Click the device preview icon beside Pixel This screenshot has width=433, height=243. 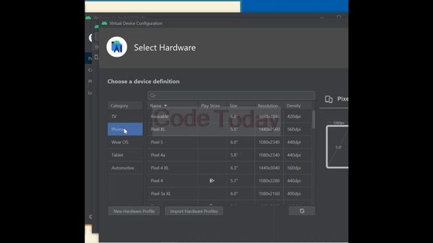coord(329,99)
